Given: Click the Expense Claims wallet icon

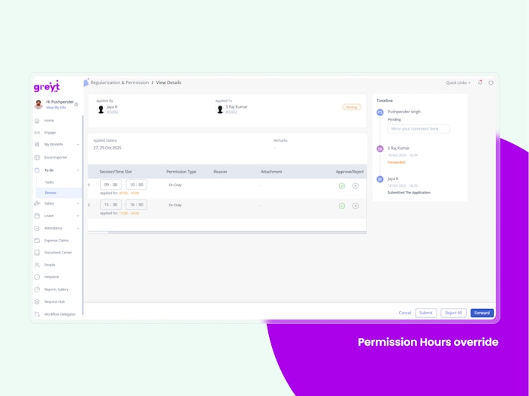Looking at the screenshot, I should pyautogui.click(x=37, y=241).
